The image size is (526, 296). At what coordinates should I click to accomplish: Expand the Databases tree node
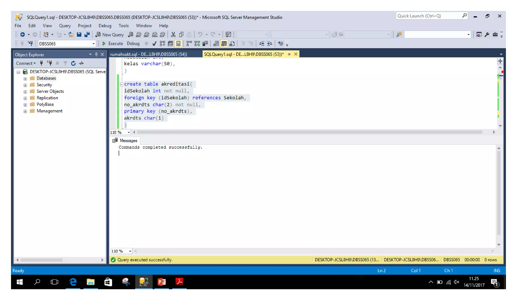tap(25, 79)
